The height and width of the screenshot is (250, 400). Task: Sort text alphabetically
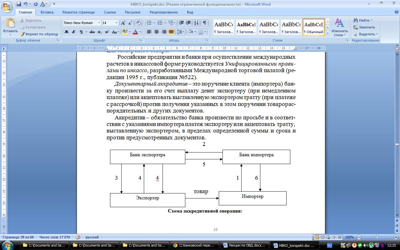(x=197, y=23)
